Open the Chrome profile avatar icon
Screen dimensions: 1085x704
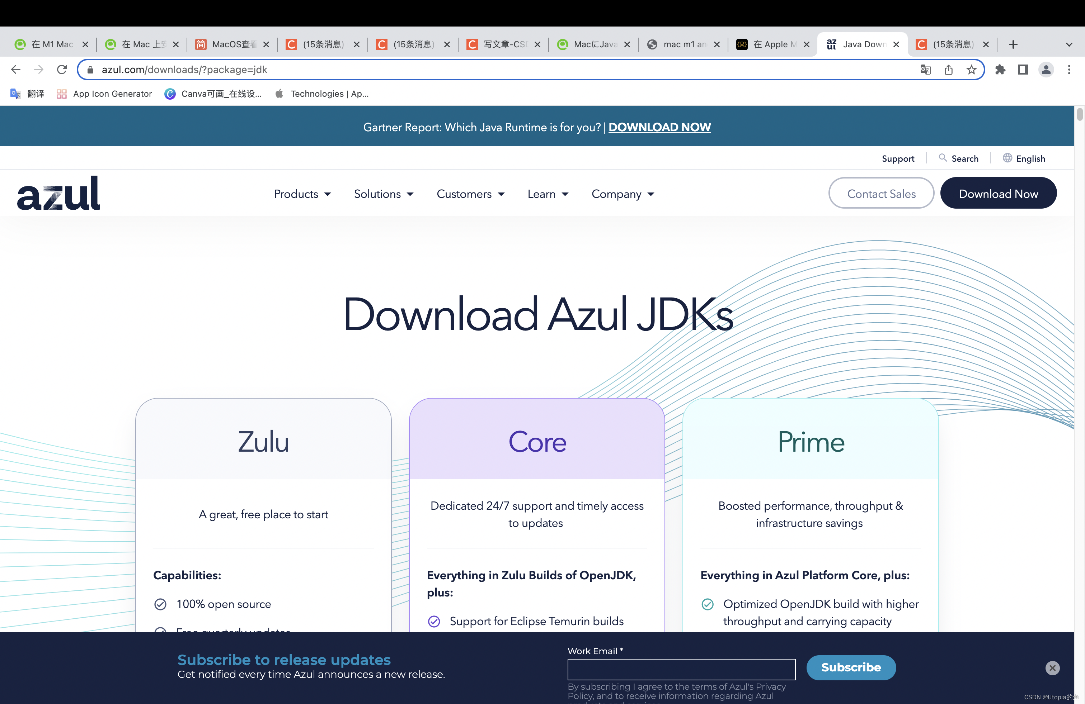(x=1046, y=70)
